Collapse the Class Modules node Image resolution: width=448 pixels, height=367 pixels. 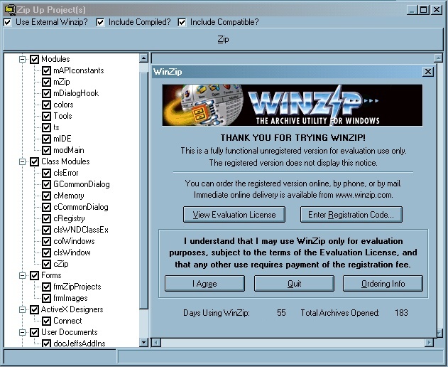[x=22, y=161]
